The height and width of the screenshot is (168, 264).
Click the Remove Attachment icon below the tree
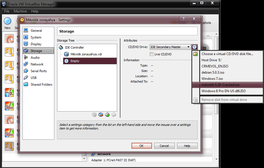click(x=114, y=115)
